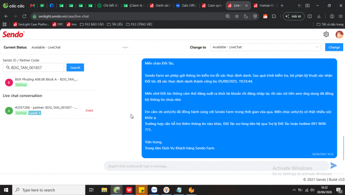This screenshot has width=345, height=195.
Task: Switch to the Gmail tab
Action: pyautogui.click(x=32, y=5)
